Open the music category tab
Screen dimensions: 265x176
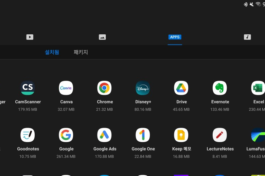(247, 37)
